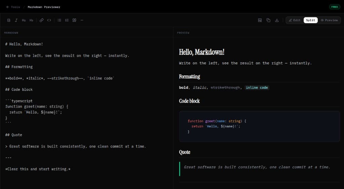Click the '```typescript' fence line
The image size is (344, 189).
[x=19, y=101]
